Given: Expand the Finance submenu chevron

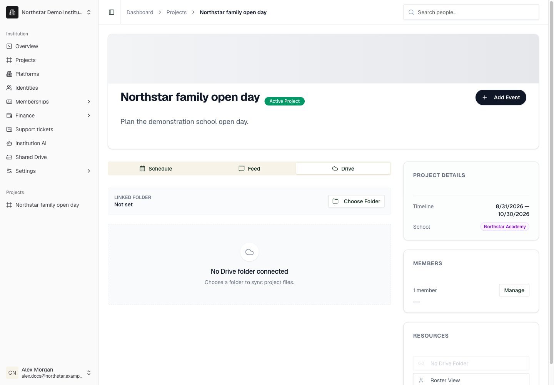Looking at the screenshot, I should click(89, 115).
